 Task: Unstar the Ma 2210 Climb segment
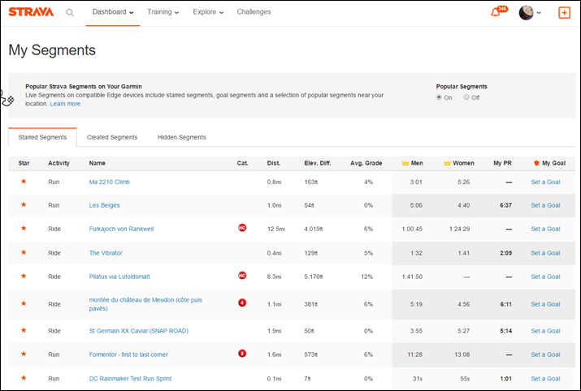tap(24, 182)
